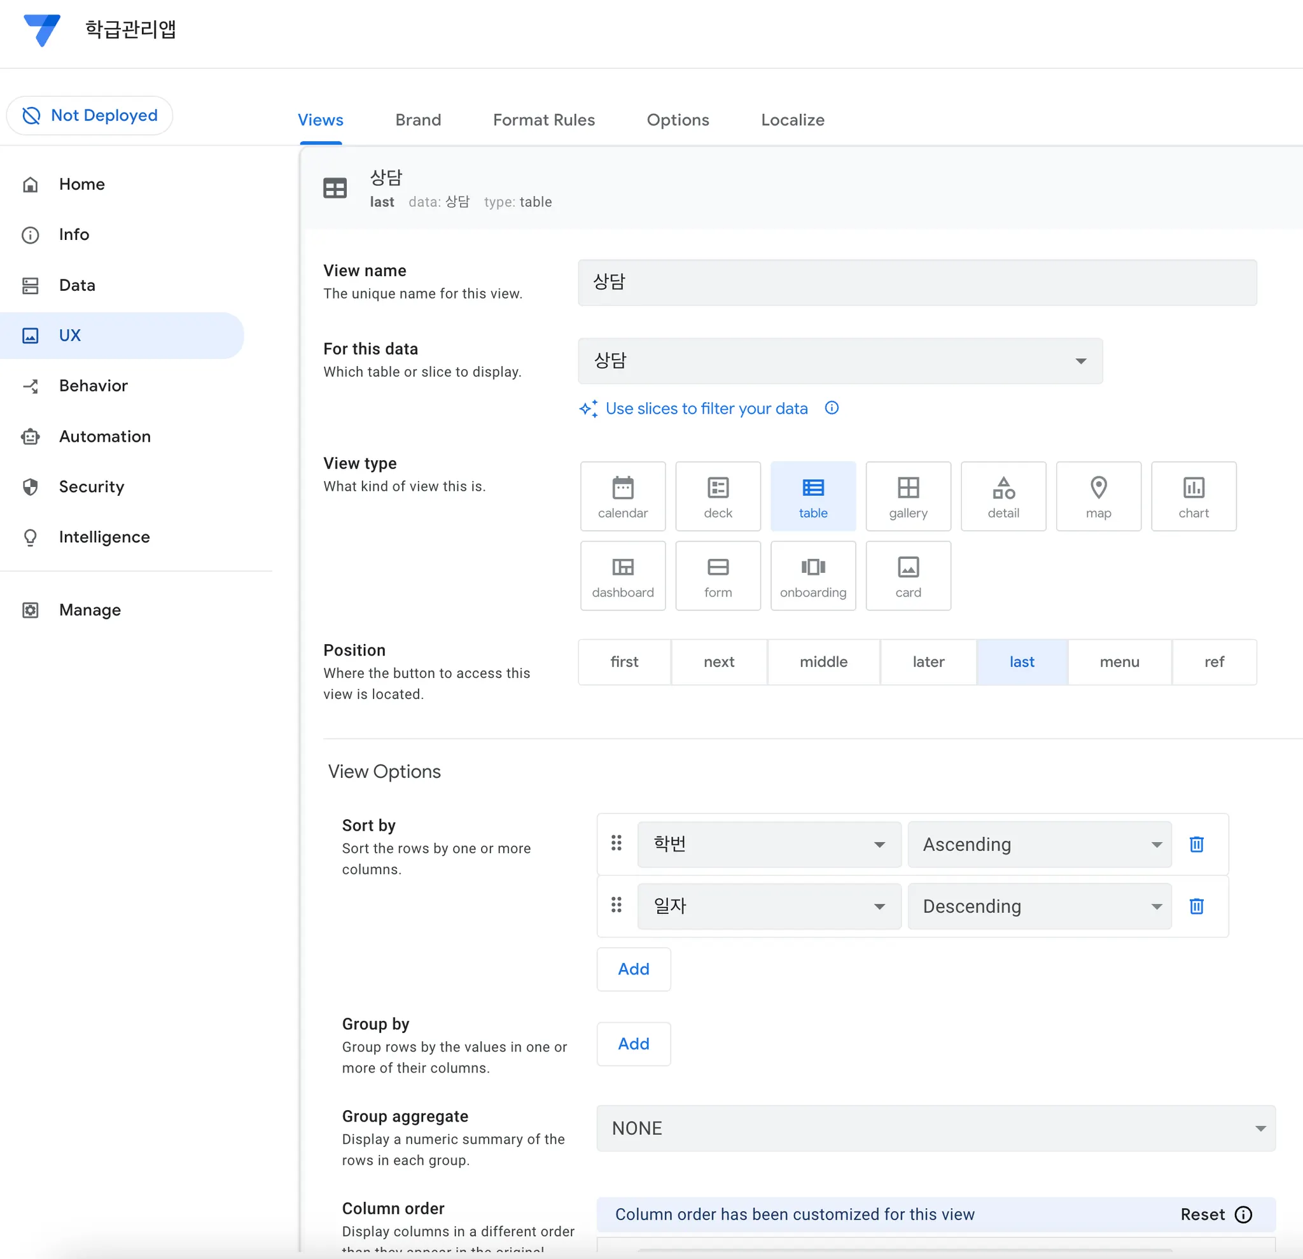
Task: Select the chart view type
Action: [1193, 496]
